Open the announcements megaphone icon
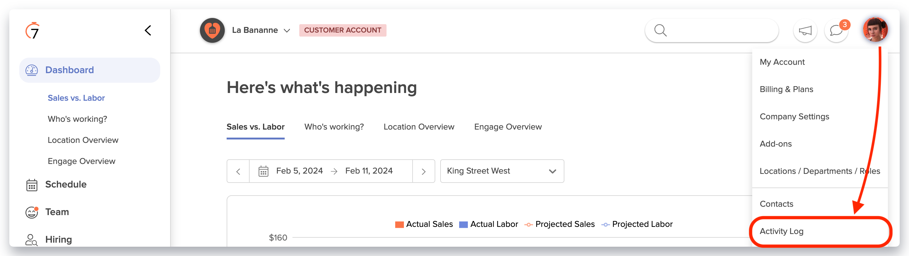Screen dimensions: 909x256 (x=805, y=31)
